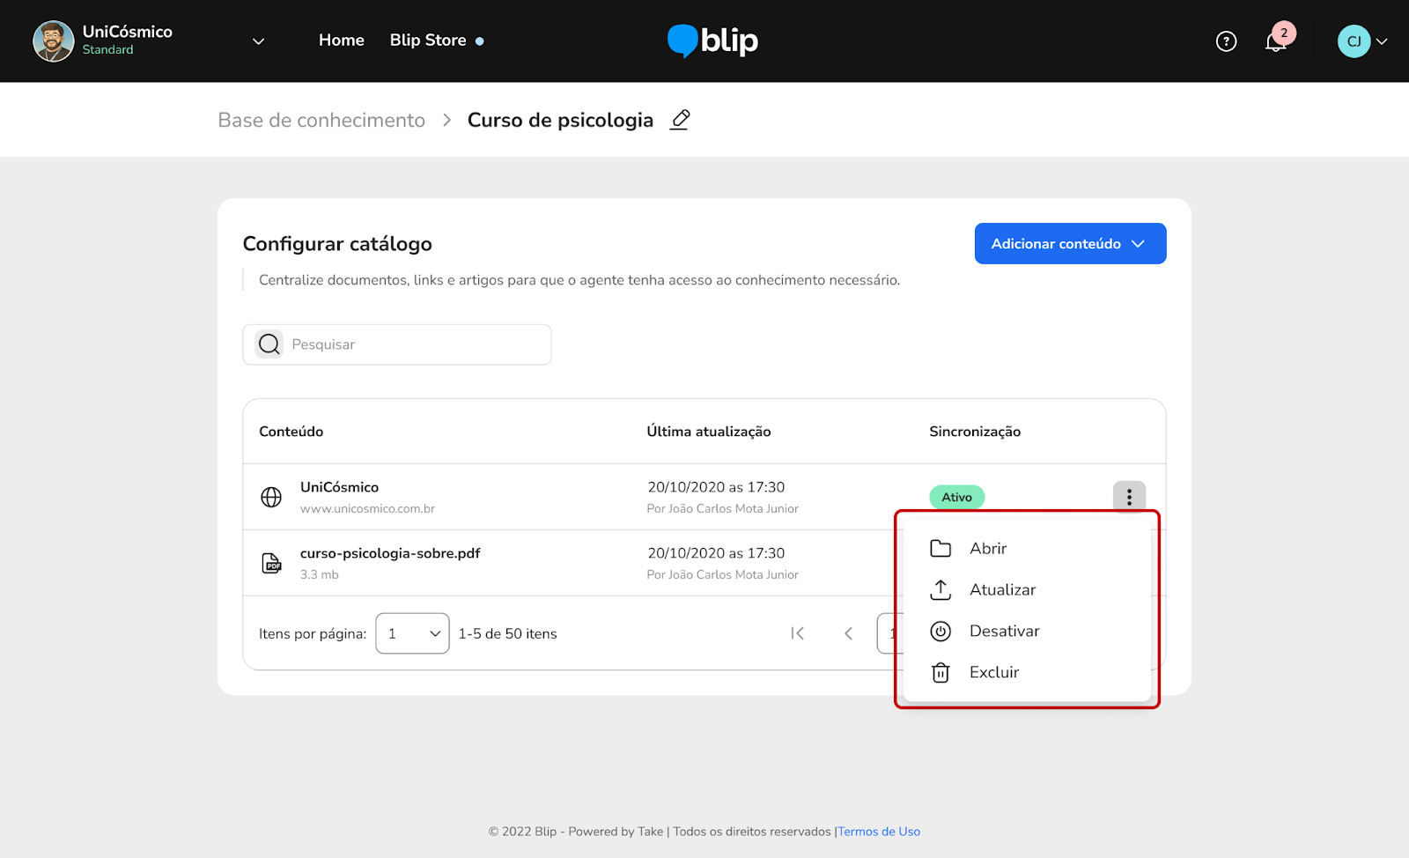This screenshot has width=1409, height=858.
Task: Open the notifications bell
Action: (x=1275, y=41)
